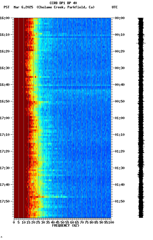Click the 5 Hz frequency tick label
This screenshot has height=240, width=153.
[x=19, y=222]
